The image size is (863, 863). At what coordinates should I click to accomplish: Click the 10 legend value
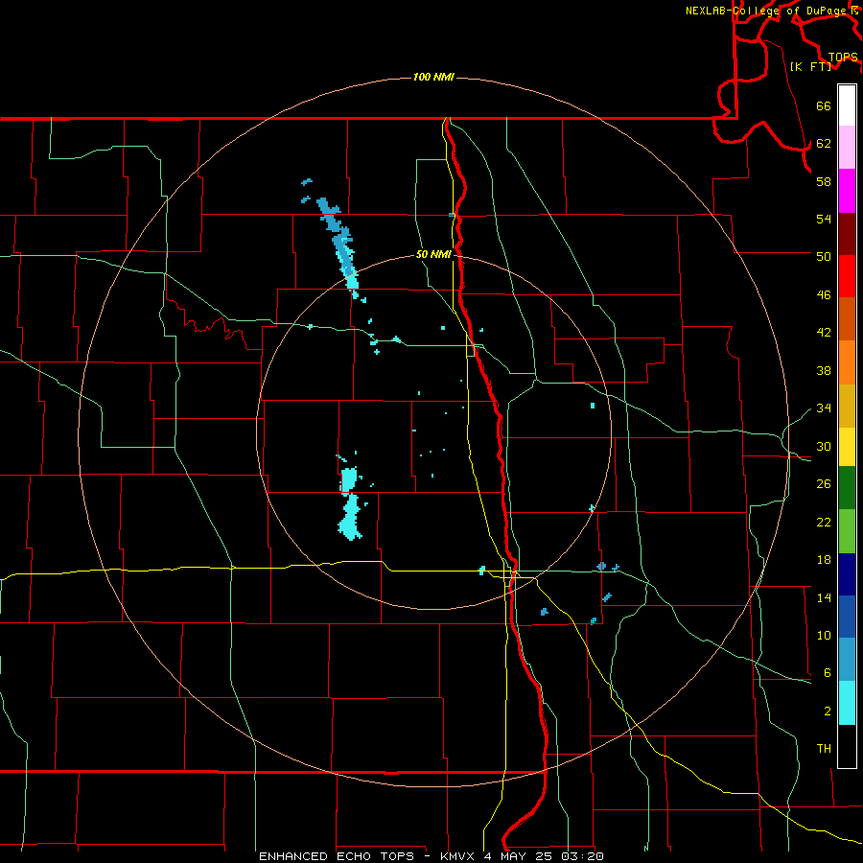(824, 636)
